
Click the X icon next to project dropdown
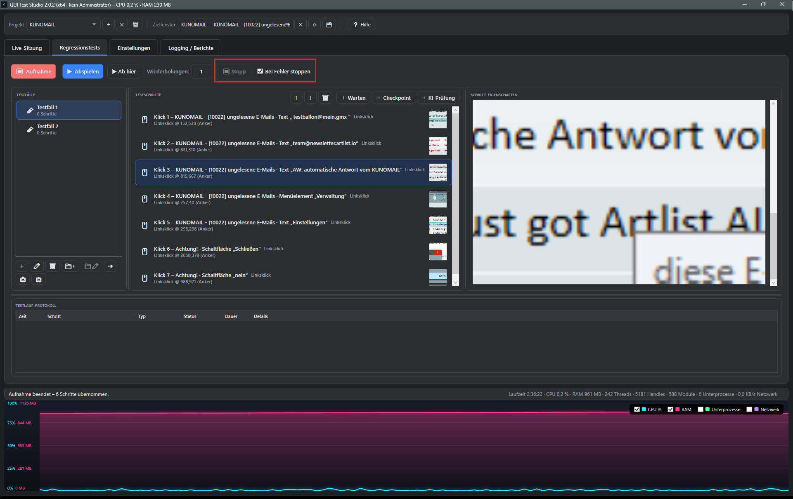tap(122, 25)
